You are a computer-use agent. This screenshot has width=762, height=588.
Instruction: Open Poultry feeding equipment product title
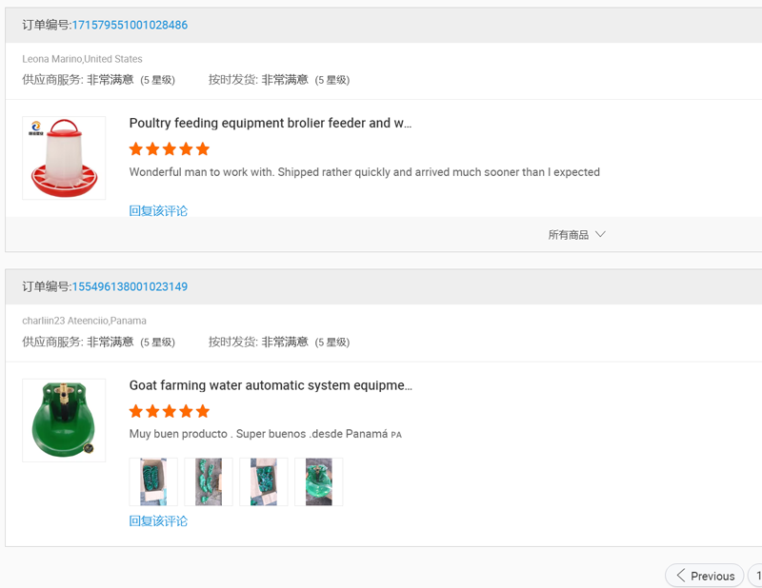(x=271, y=123)
